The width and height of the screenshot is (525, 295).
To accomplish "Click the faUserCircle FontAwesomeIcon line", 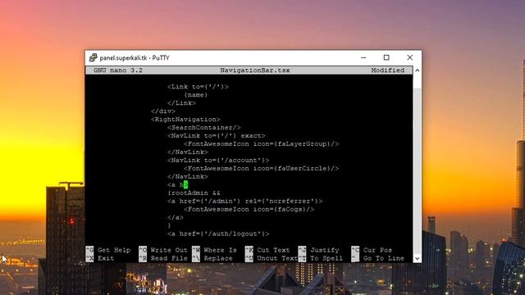I will [261, 168].
